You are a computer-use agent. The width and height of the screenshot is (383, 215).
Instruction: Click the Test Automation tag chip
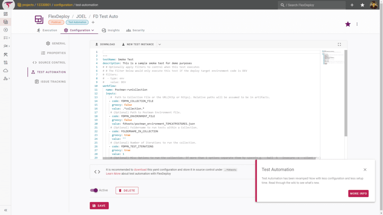77,22
